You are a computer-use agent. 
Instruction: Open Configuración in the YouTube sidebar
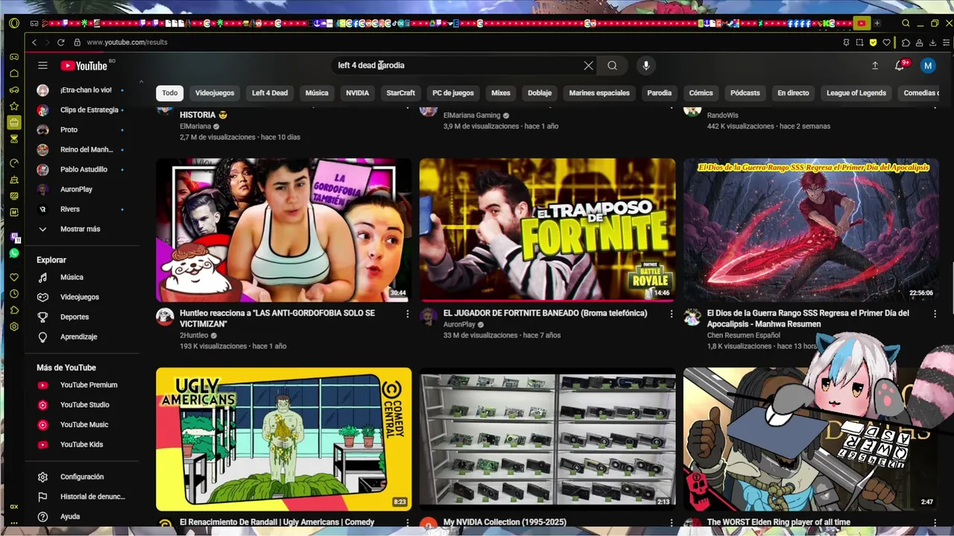81,476
